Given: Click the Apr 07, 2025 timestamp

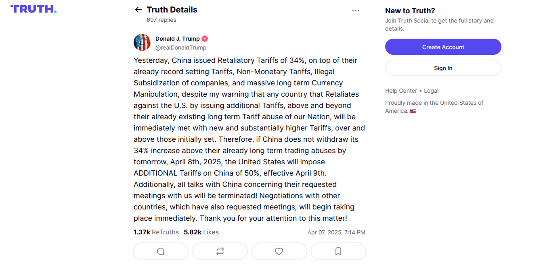Looking at the screenshot, I should click(x=336, y=232).
